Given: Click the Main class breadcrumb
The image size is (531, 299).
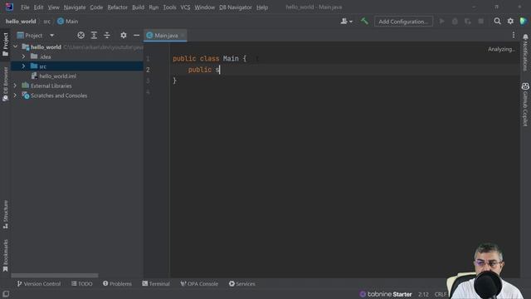Looking at the screenshot, I should coord(68,22).
